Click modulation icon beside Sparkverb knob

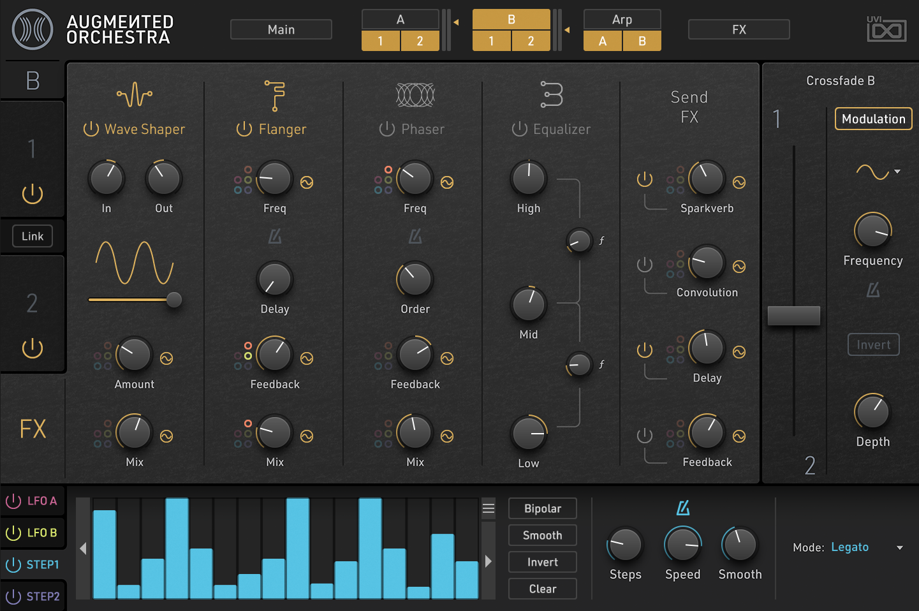tap(739, 182)
